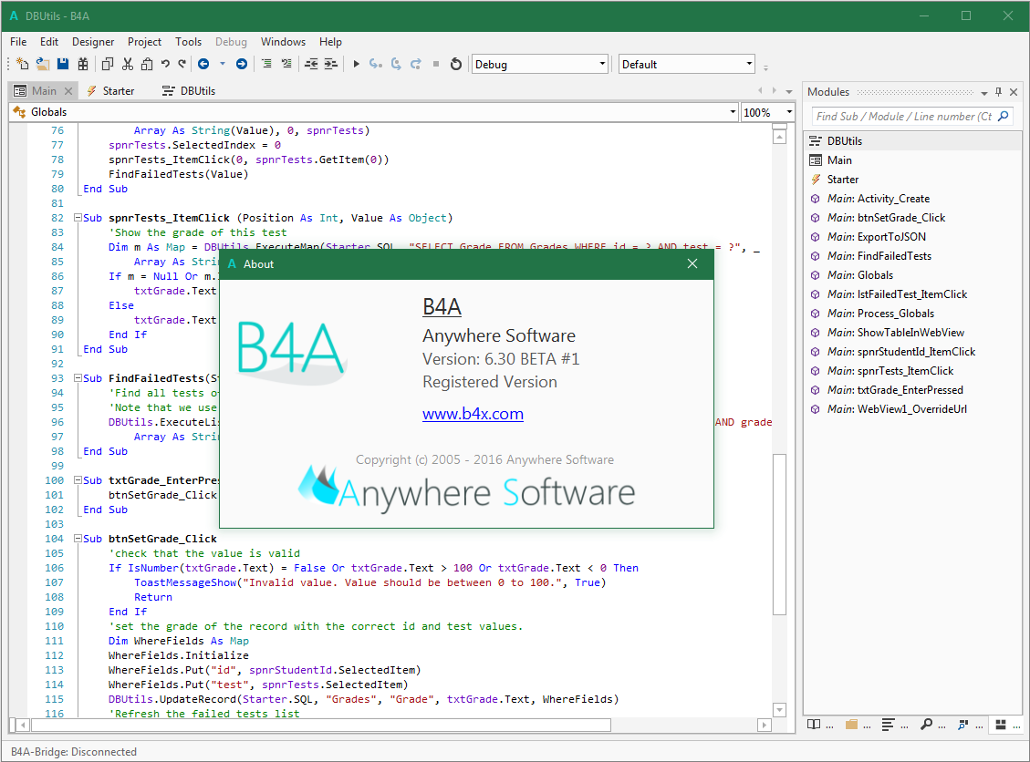The height and width of the screenshot is (762, 1030).
Task: Click the comment block toolbar icon
Action: click(266, 64)
